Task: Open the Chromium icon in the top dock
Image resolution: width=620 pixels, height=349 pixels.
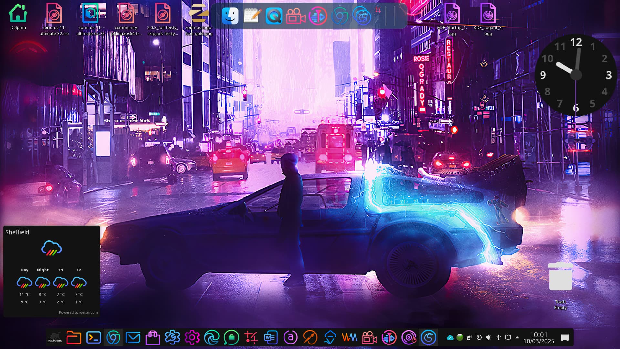Action: pyautogui.click(x=340, y=16)
